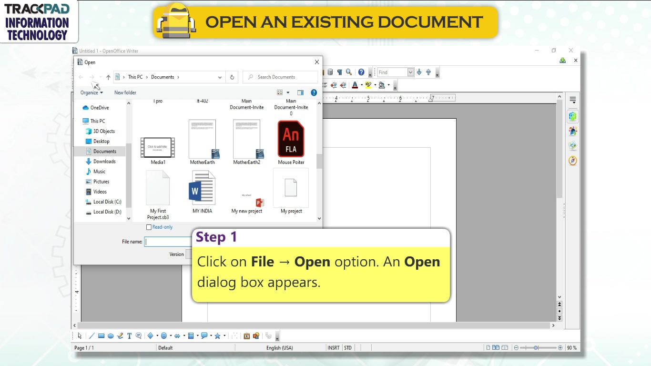This screenshot has height=366, width=651.
Task: Click the 90 % zoom level
Action: [572, 348]
